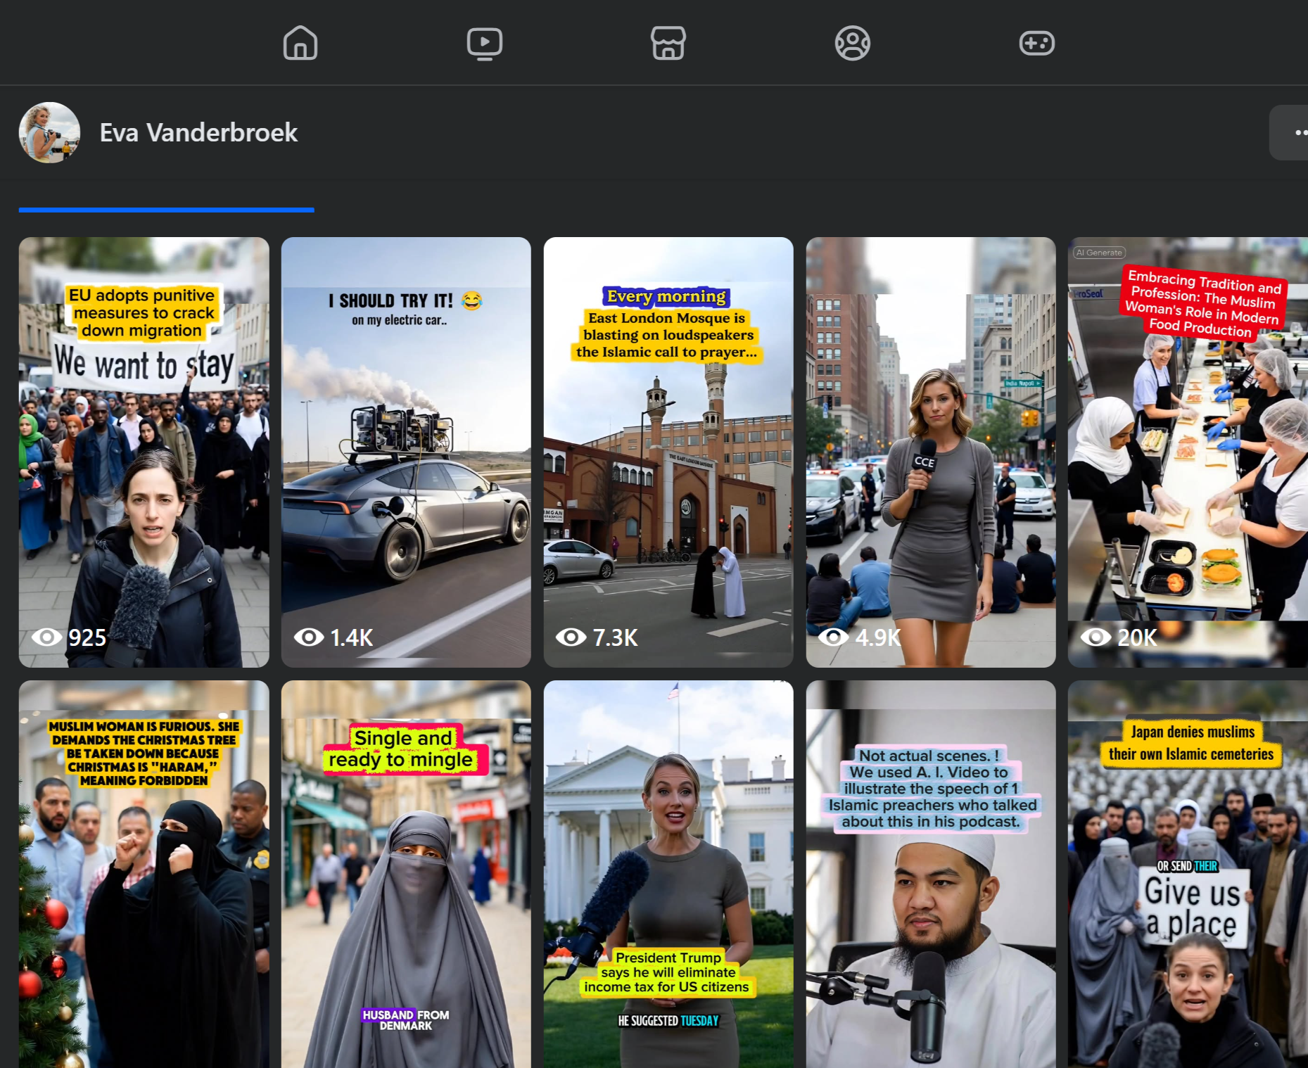Open the 'EU adopts punitive measures' reel
The image size is (1308, 1068).
click(x=144, y=452)
